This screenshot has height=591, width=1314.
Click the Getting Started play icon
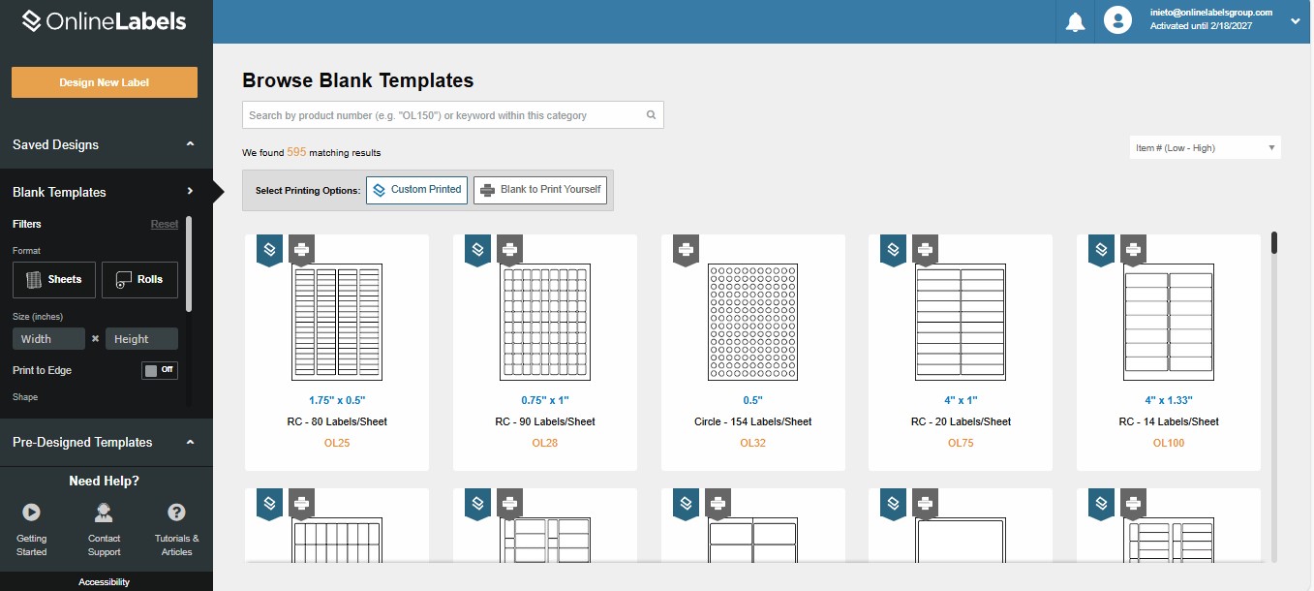pyautogui.click(x=31, y=512)
